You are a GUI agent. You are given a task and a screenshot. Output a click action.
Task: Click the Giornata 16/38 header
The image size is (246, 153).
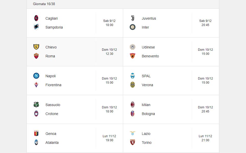44,4
